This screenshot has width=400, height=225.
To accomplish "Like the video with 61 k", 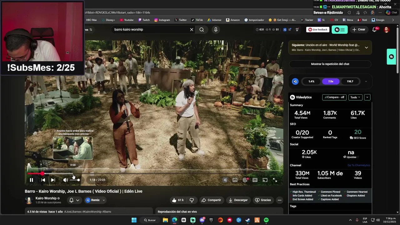I will 178,200.
